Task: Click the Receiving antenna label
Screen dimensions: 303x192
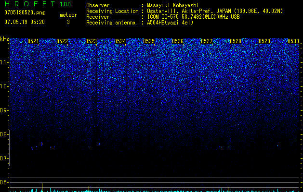Action: [111, 23]
